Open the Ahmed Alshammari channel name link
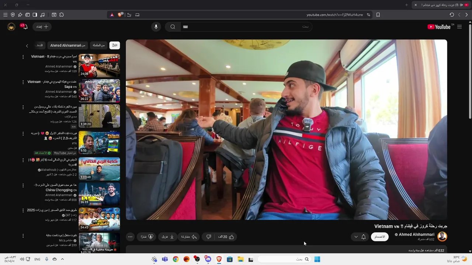The image size is (472, 265). pyautogui.click(x=416, y=234)
